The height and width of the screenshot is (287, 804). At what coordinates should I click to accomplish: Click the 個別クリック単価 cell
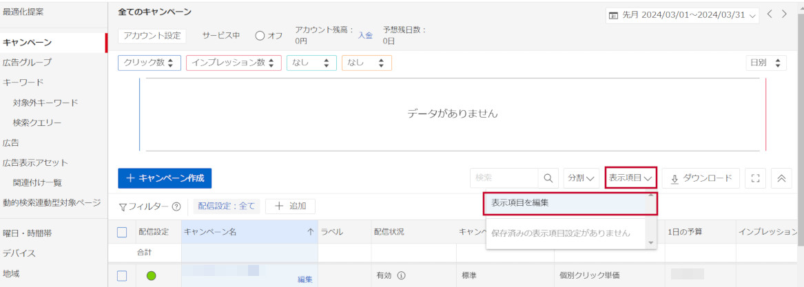pos(590,276)
